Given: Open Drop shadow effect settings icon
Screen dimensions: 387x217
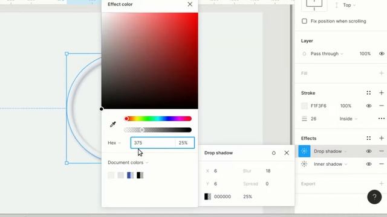Looking at the screenshot, I should coord(304,151).
